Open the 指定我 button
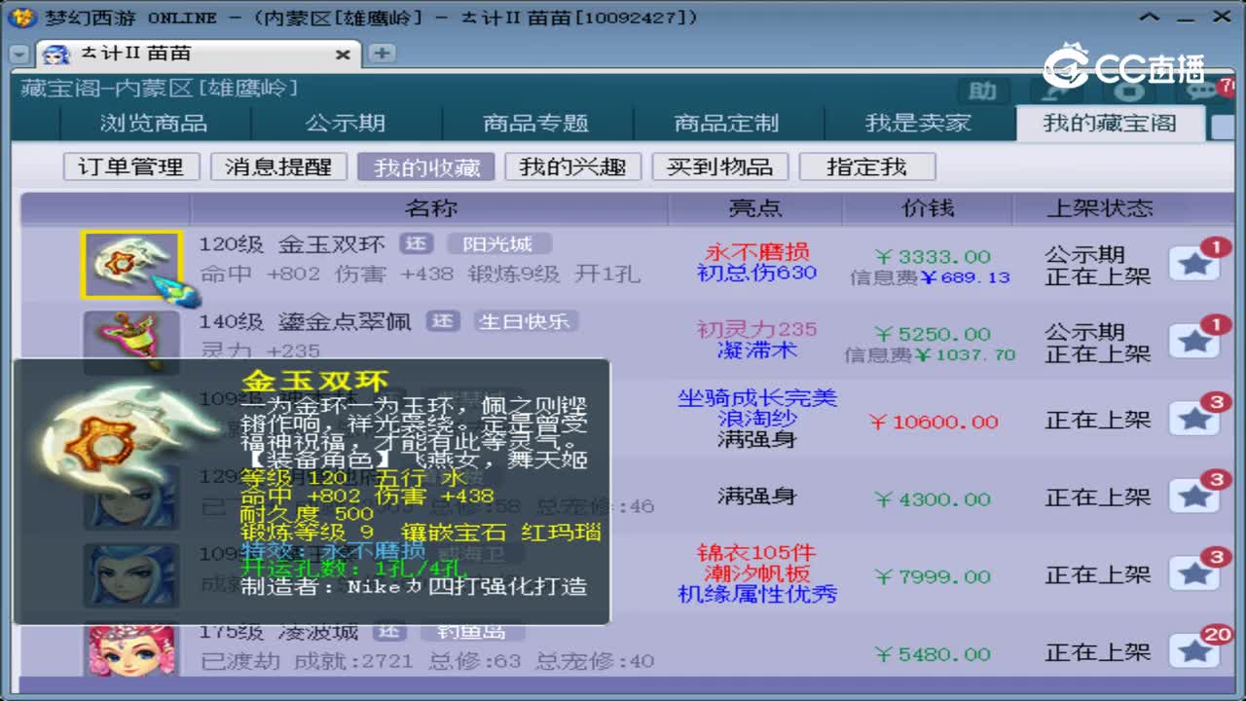Image resolution: width=1246 pixels, height=701 pixels. click(x=866, y=166)
